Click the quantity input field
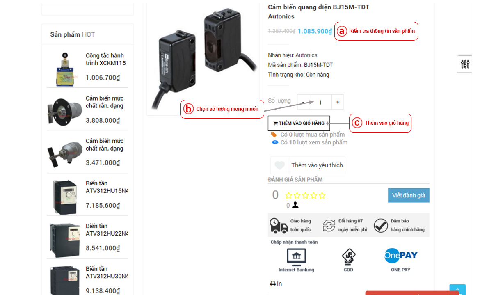496x295 pixels. click(320, 102)
